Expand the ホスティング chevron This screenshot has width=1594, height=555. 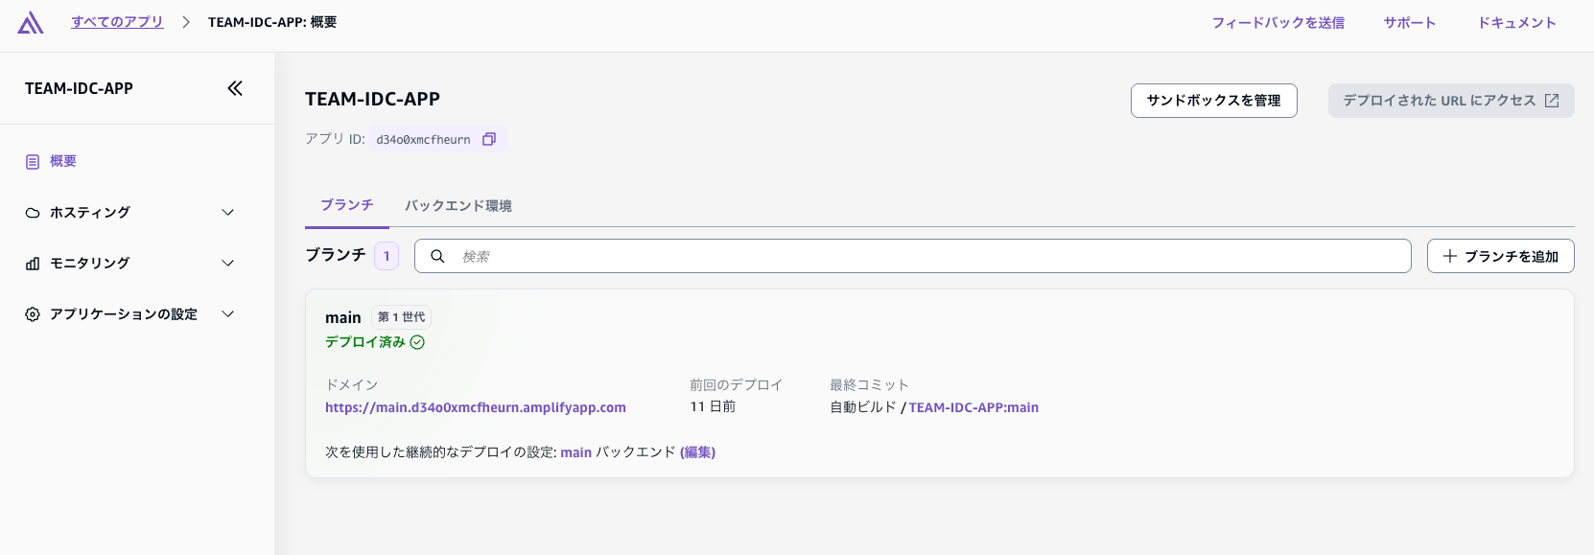tap(228, 213)
